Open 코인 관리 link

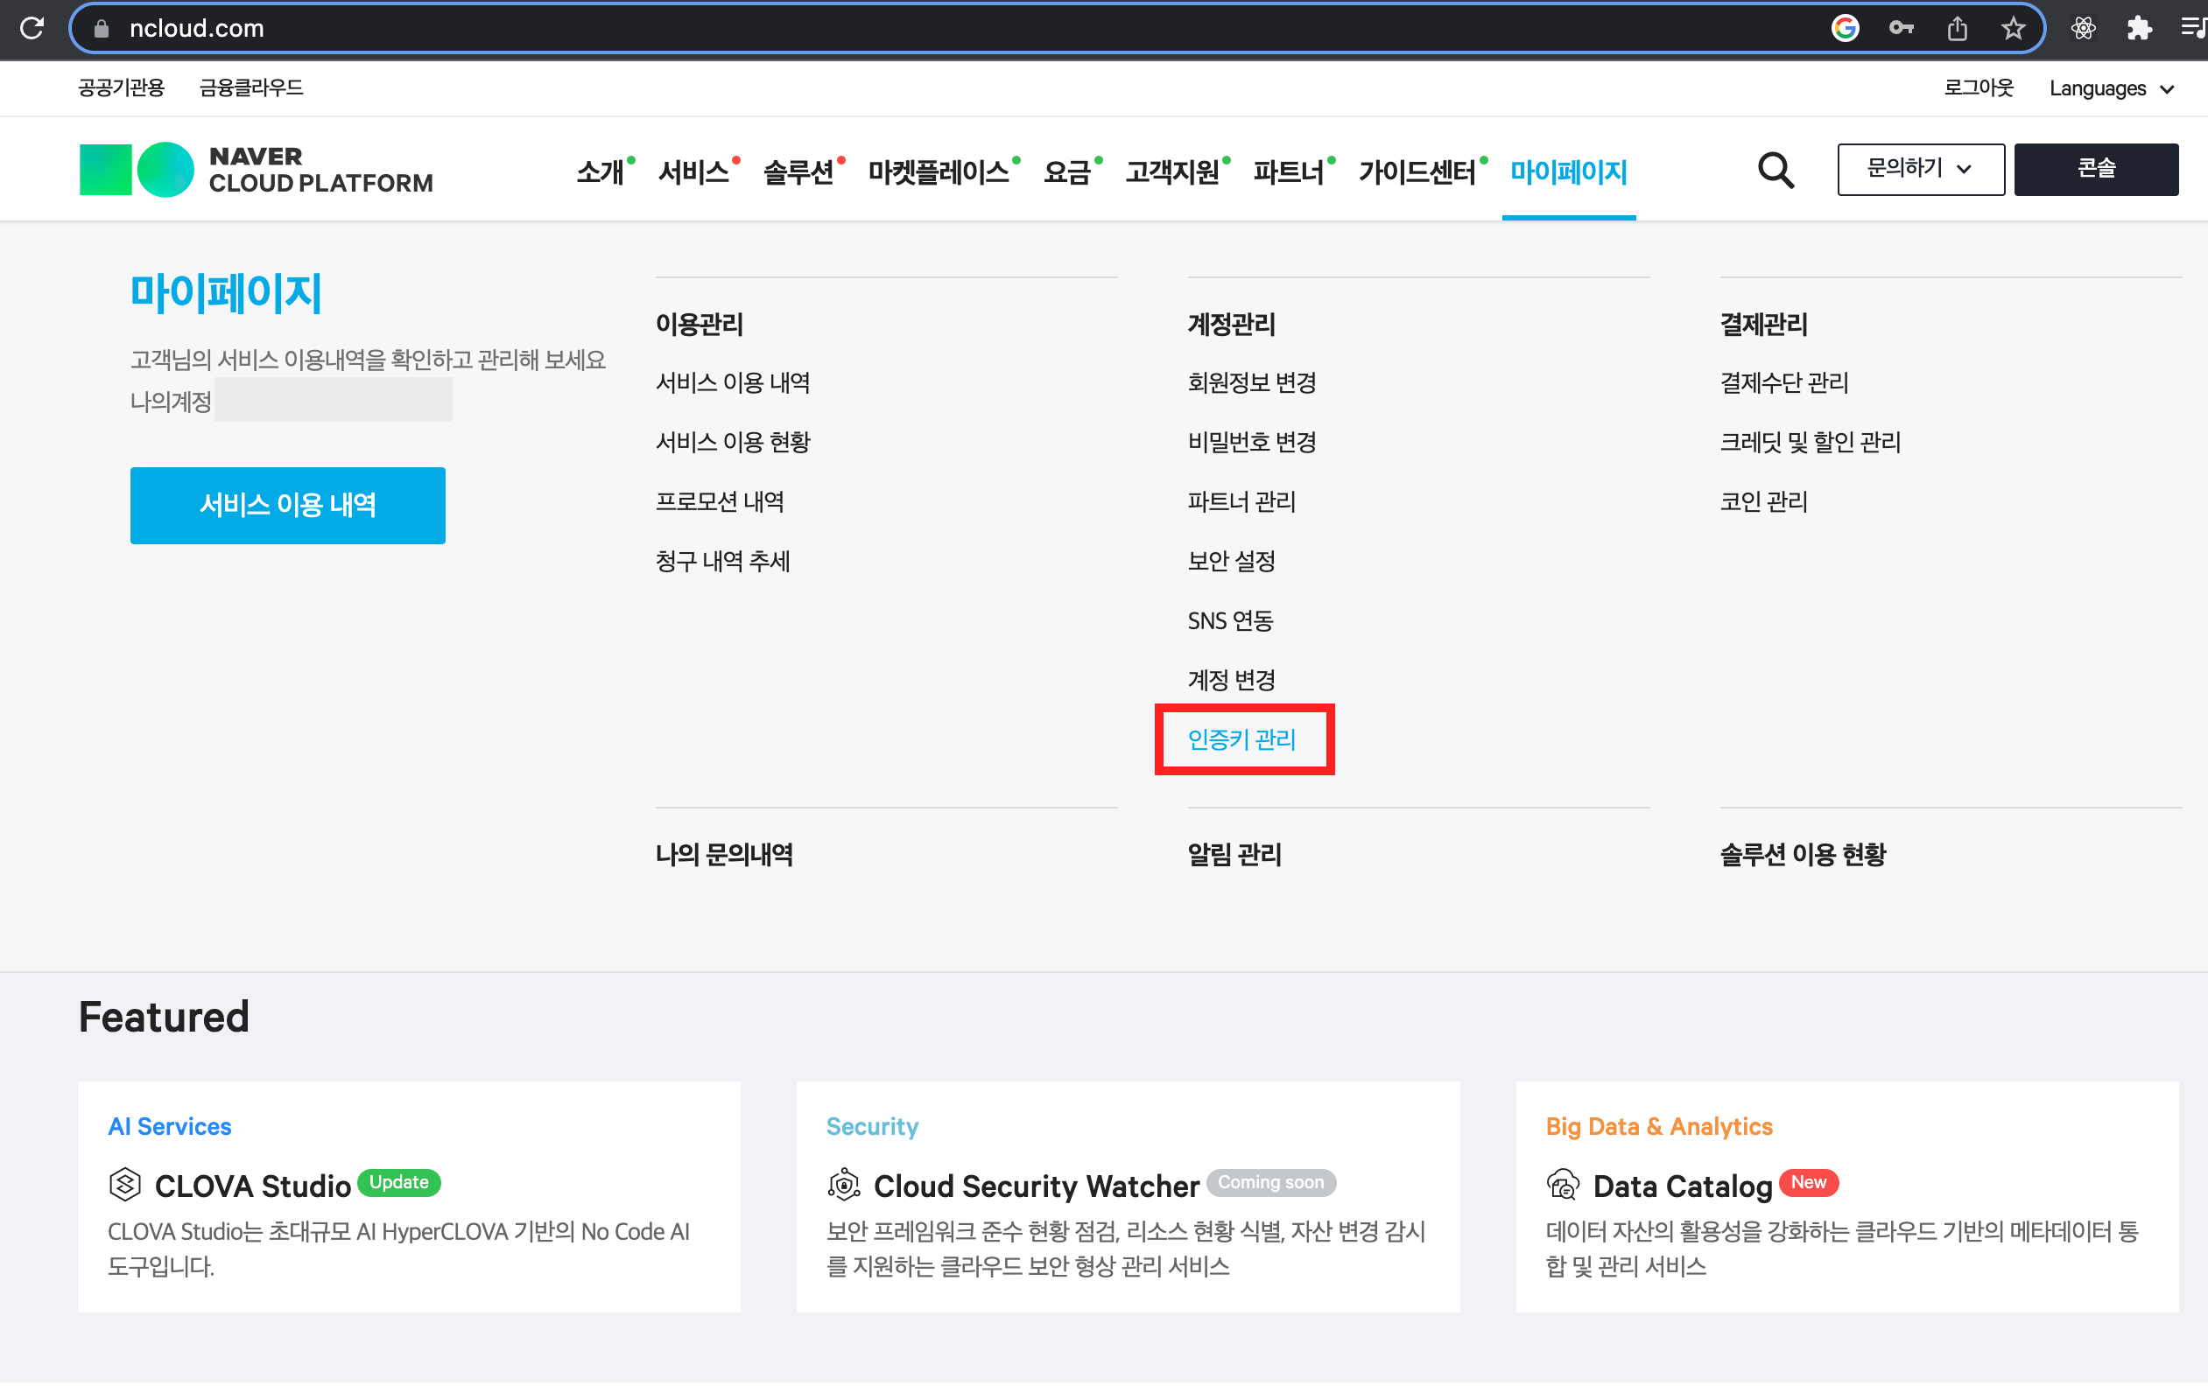point(1763,501)
